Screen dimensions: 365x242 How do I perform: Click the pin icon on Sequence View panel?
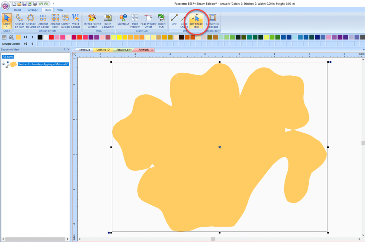64,49
